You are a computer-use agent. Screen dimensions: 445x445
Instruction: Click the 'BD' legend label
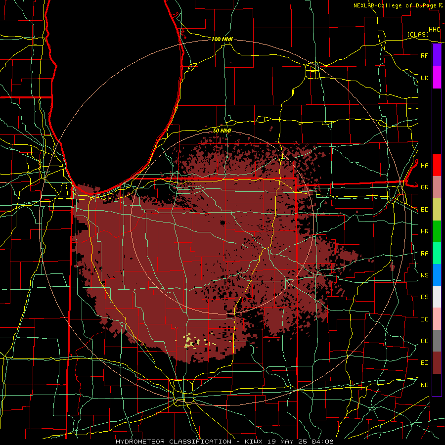[x=424, y=210]
